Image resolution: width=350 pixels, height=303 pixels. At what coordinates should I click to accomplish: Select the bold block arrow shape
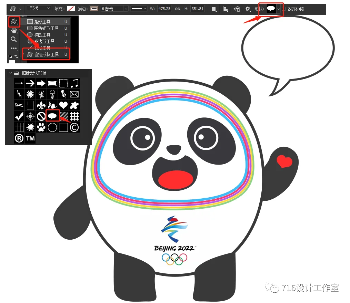(41, 83)
